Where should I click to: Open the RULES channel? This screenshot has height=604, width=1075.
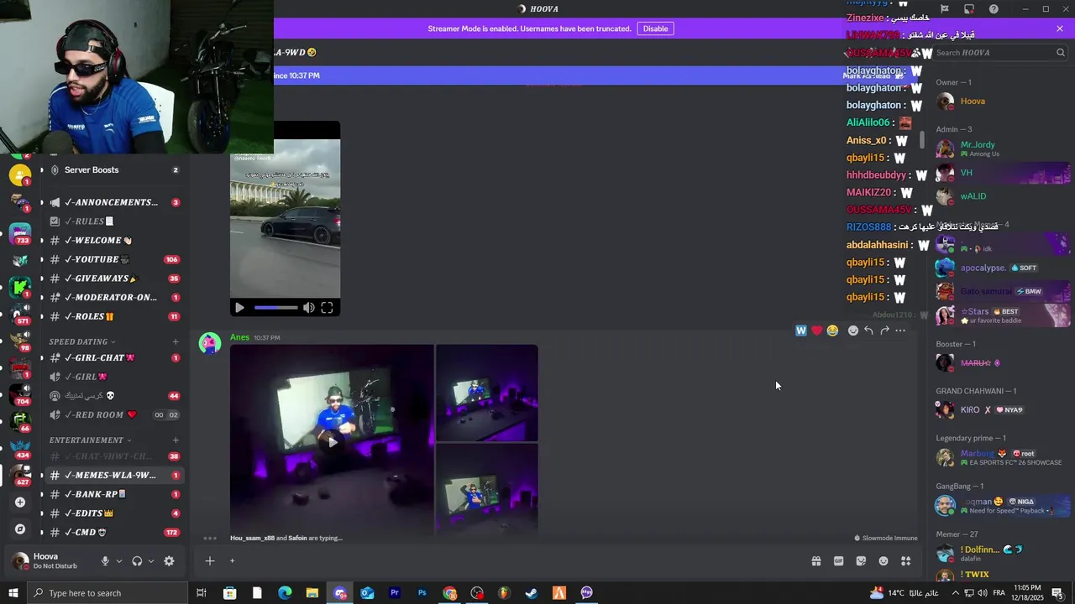pyautogui.click(x=113, y=221)
